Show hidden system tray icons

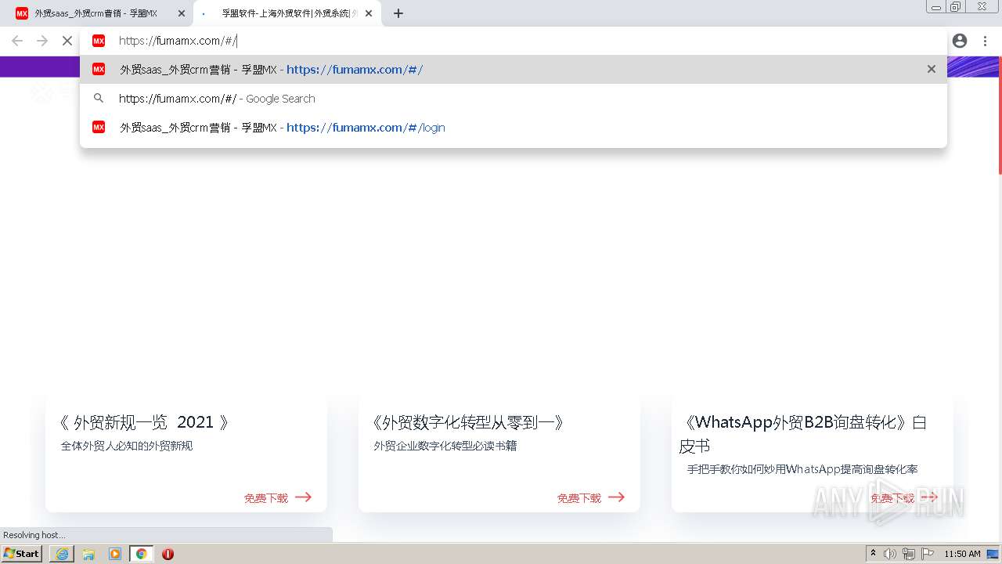[x=874, y=554]
